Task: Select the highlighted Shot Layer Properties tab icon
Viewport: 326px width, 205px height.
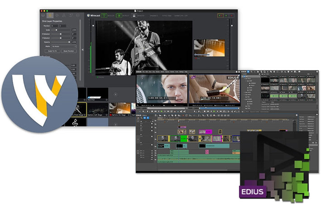Action: pyautogui.click(x=50, y=15)
